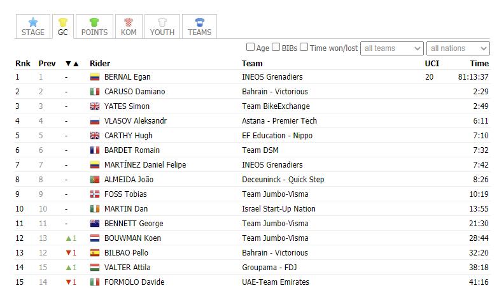Click British flag beside YATES Simon
This screenshot has width=499, height=288.
95,106
